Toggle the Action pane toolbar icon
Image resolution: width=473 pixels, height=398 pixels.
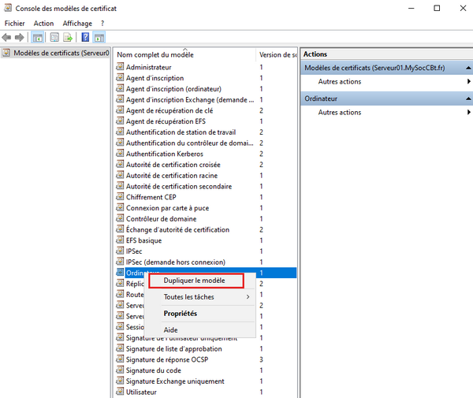pos(99,37)
